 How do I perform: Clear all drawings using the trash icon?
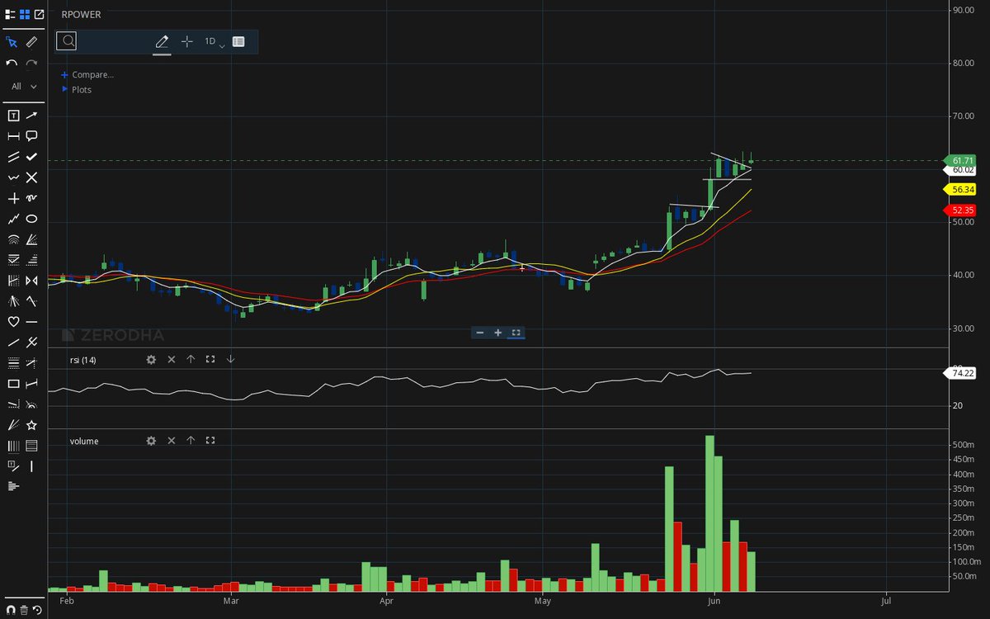coord(23,609)
